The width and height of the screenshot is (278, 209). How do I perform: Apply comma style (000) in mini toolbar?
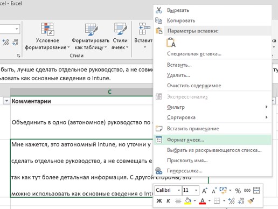click(x=247, y=191)
